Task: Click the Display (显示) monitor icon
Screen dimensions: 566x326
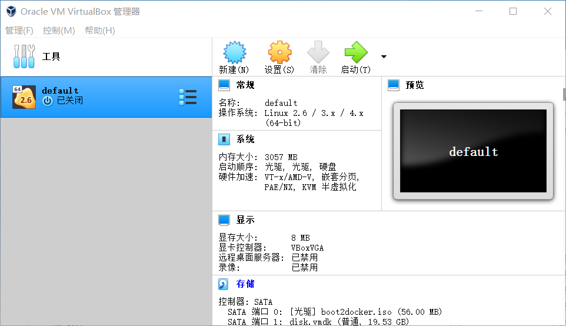Action: [224, 220]
